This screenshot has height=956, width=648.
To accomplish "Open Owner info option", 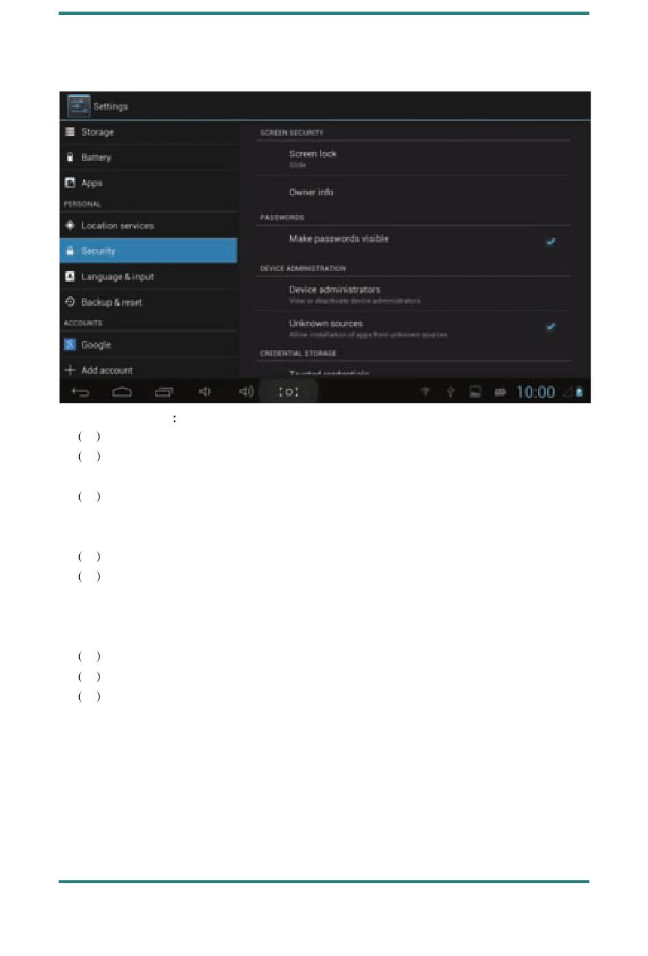I will (413, 192).
